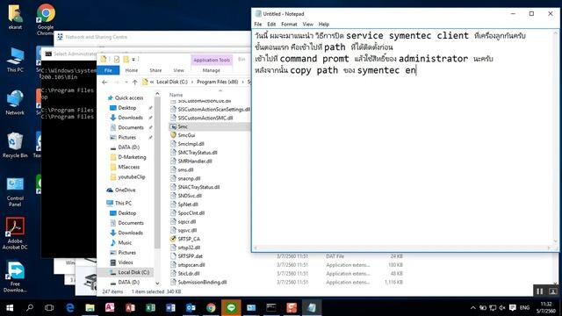Select Local Disk (C:) in navigation pane
The image size is (562, 316).
click(x=133, y=272)
